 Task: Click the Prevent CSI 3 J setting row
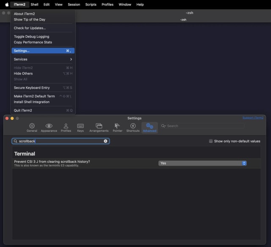(136, 163)
